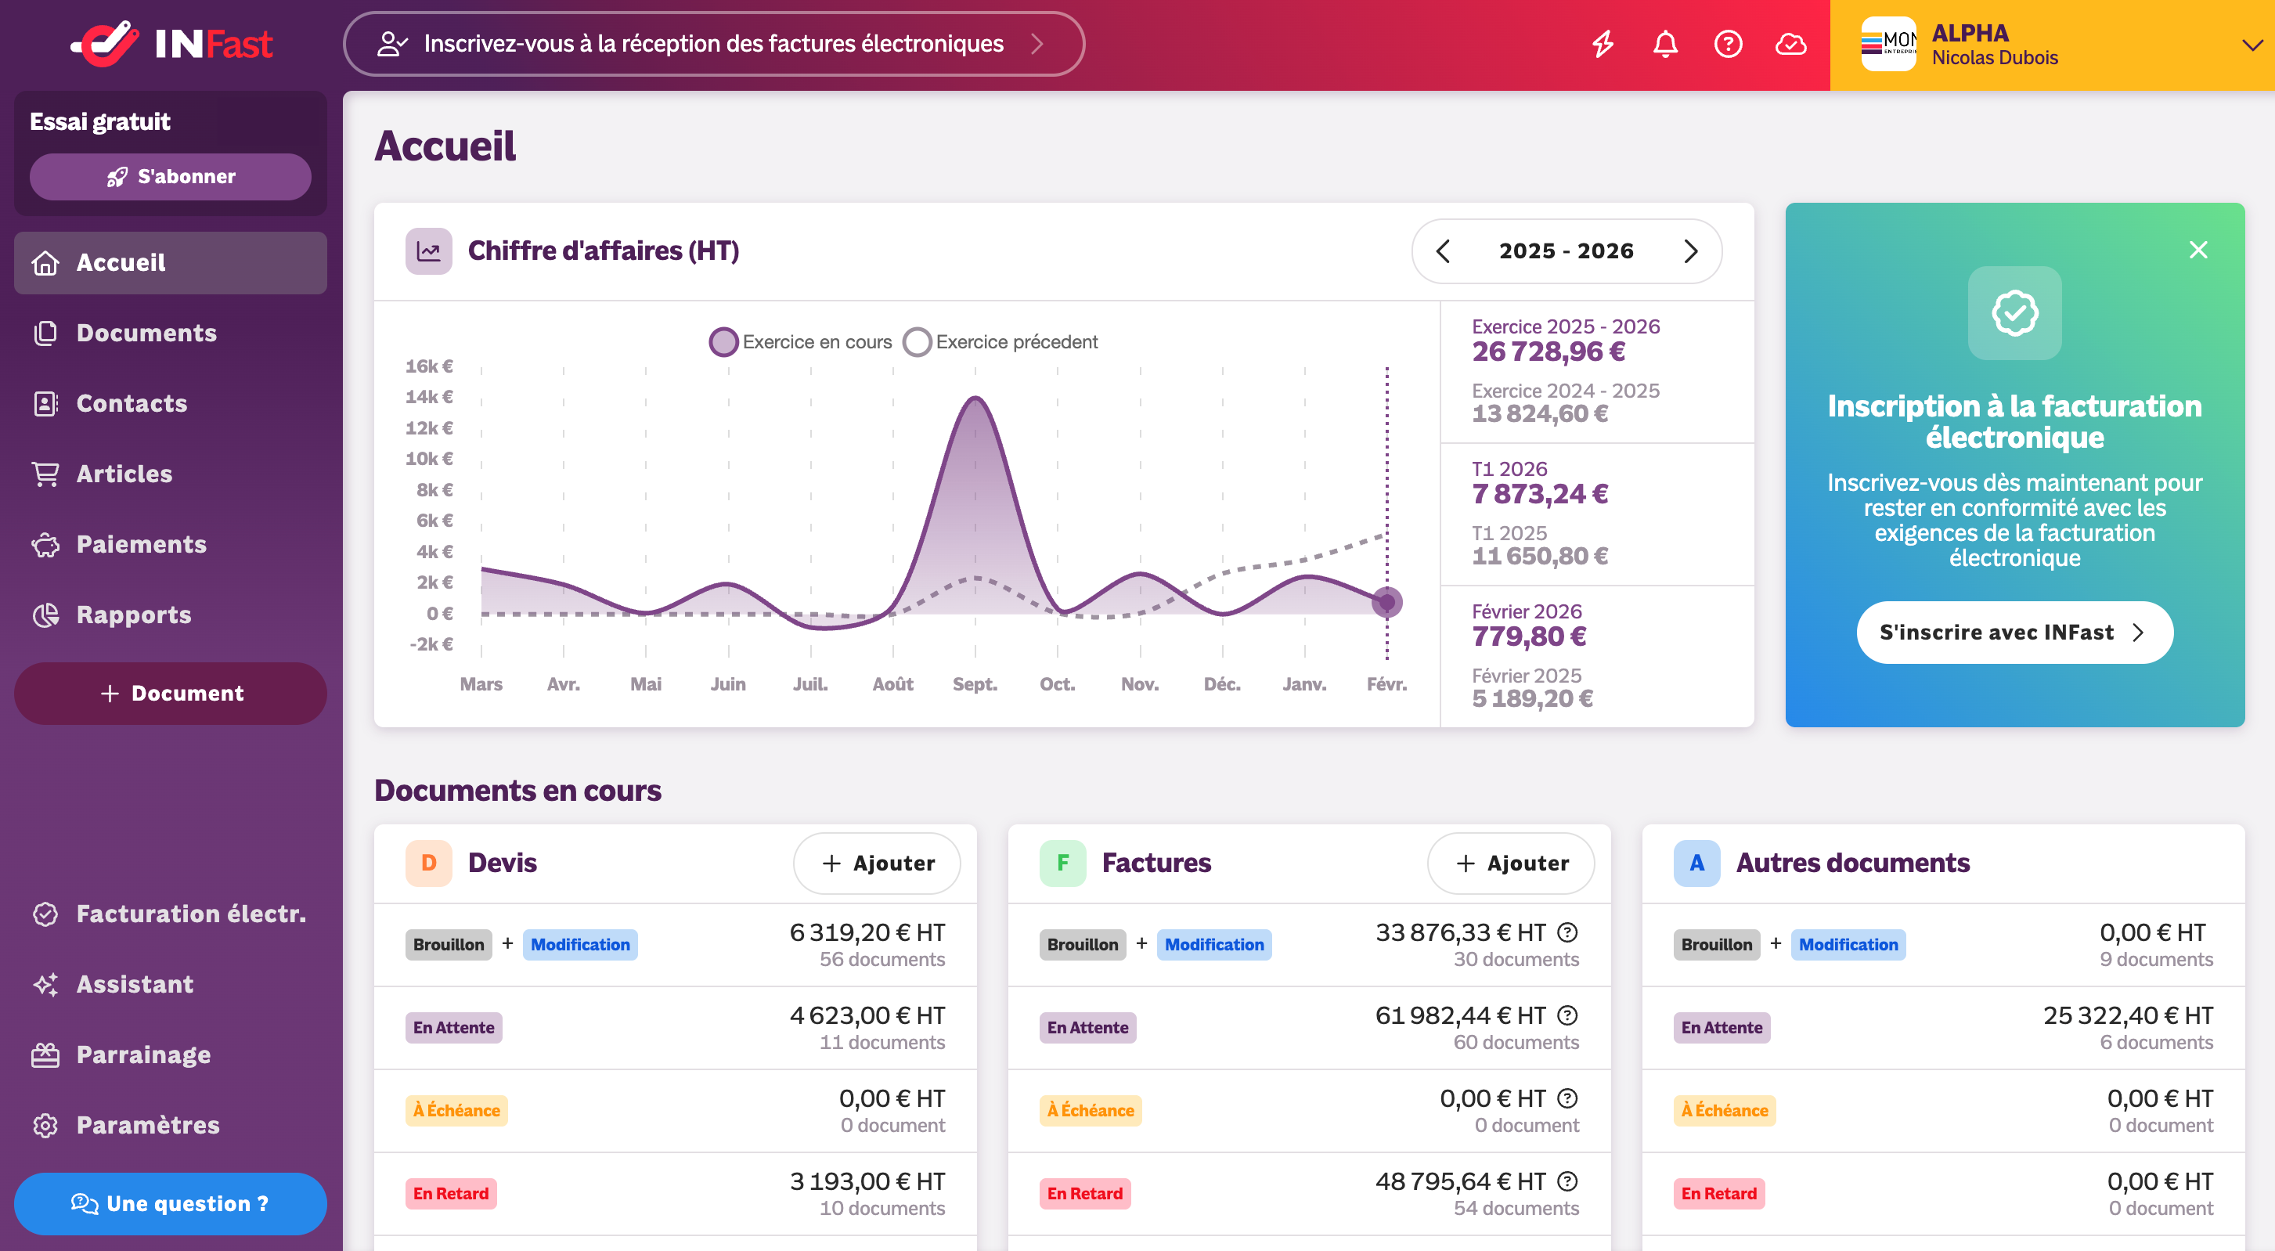Click S'inscrire avec INFast button
This screenshot has height=1251, width=2275.
(2014, 632)
